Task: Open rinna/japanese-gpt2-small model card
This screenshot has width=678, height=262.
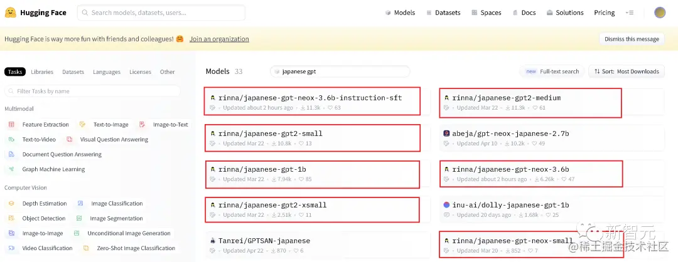Action: [x=317, y=138]
